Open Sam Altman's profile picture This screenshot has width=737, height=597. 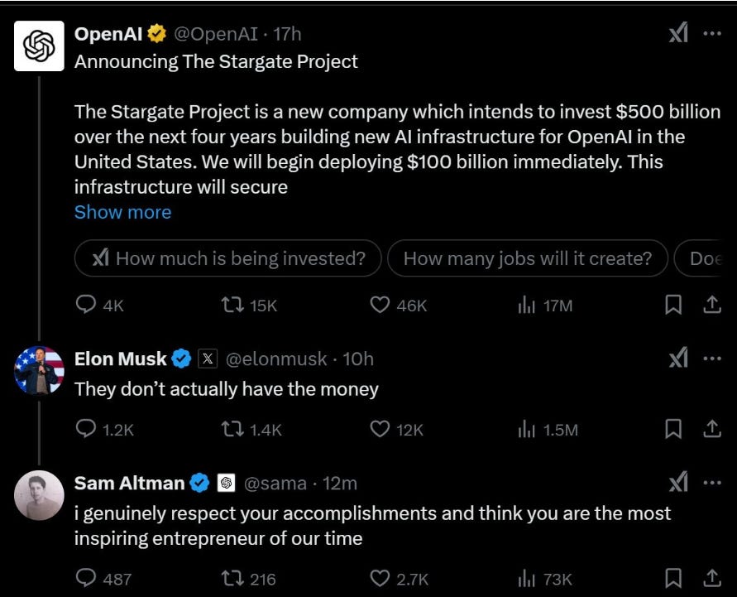tap(39, 495)
